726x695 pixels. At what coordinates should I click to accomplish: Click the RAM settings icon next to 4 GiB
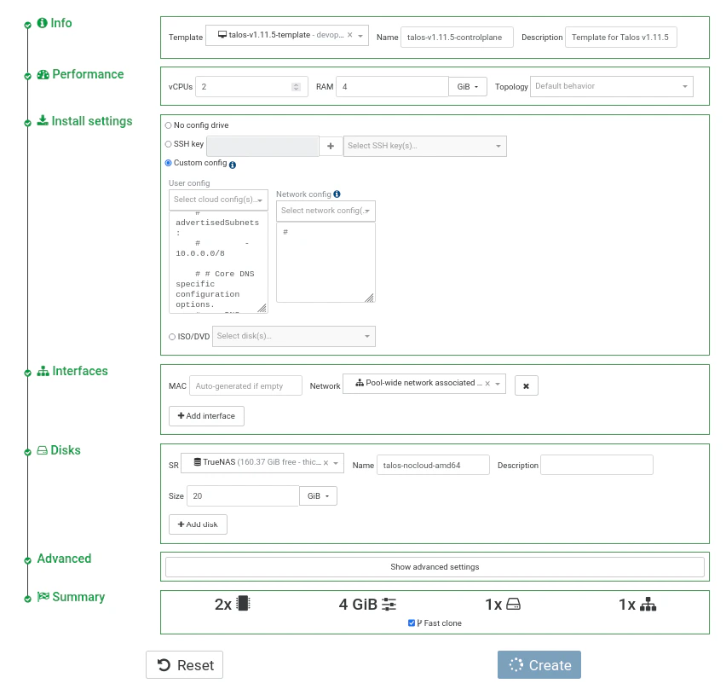pos(389,604)
